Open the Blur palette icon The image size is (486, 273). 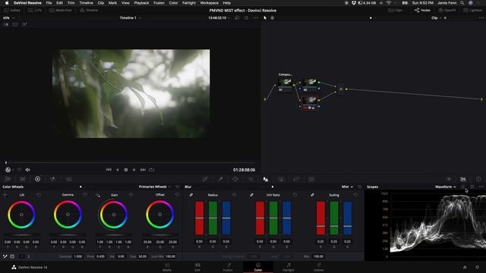coord(266,179)
